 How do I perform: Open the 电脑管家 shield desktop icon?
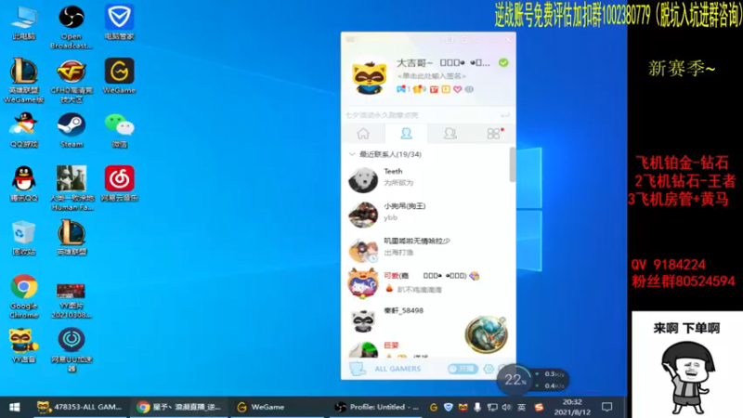pyautogui.click(x=119, y=22)
